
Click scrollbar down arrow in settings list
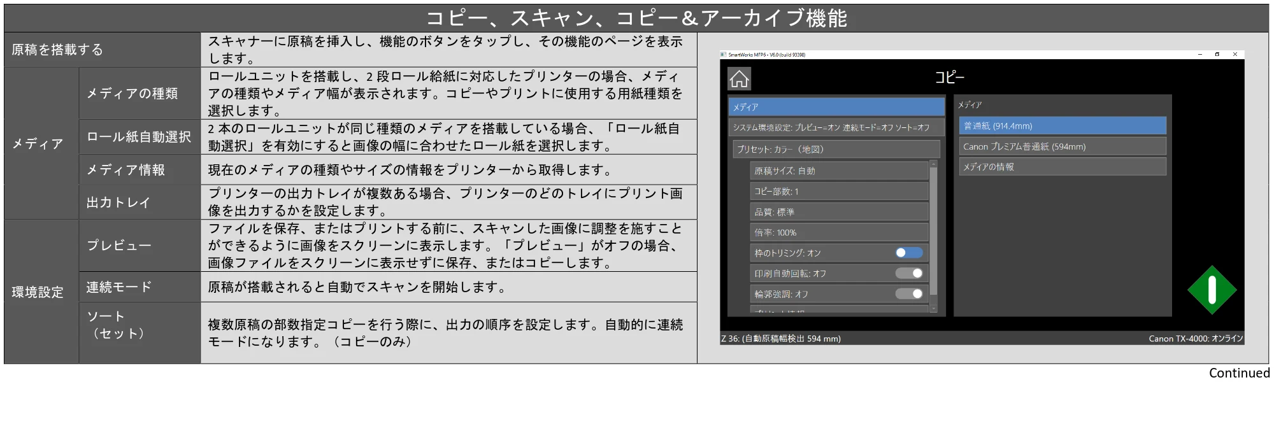[x=933, y=309]
